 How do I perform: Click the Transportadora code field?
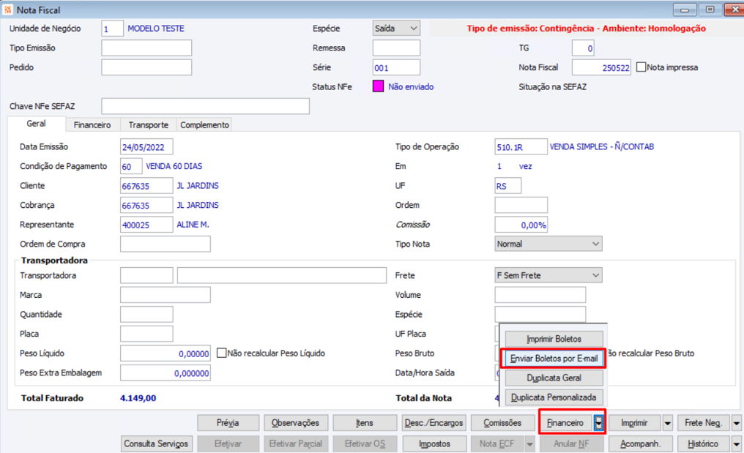click(x=146, y=275)
